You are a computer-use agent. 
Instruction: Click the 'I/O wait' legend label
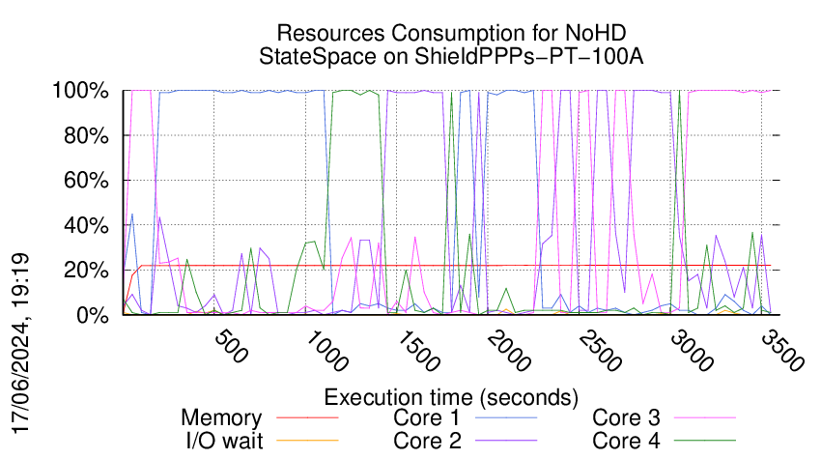click(224, 441)
